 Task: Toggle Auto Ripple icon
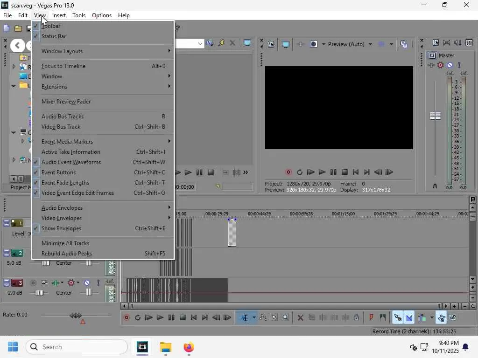pyautogui.click(x=422, y=318)
